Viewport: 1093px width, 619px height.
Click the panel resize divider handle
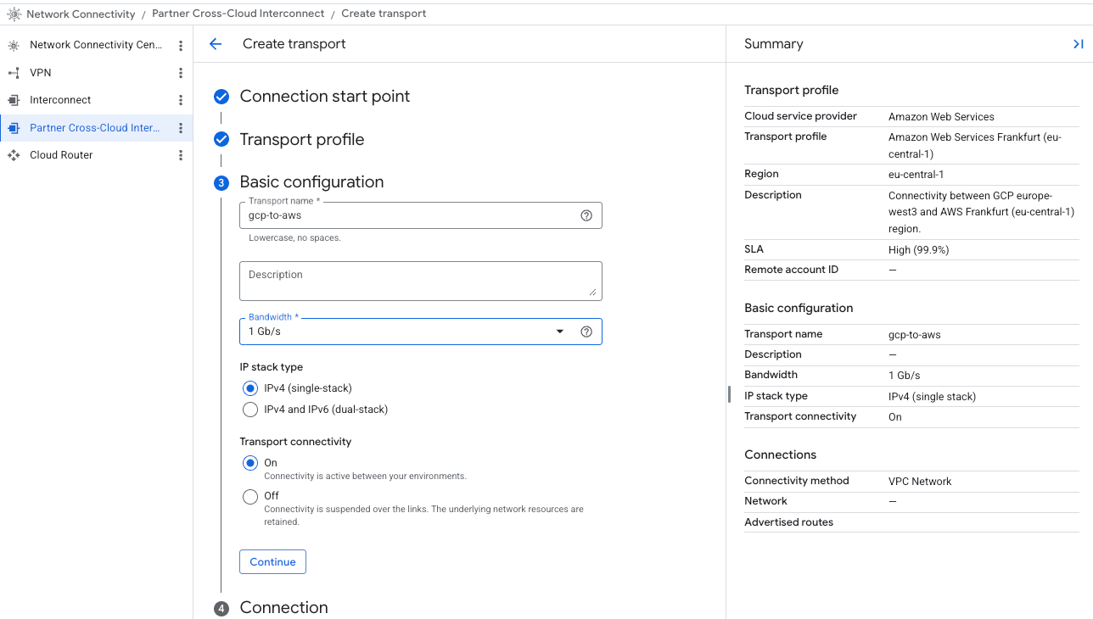point(729,394)
